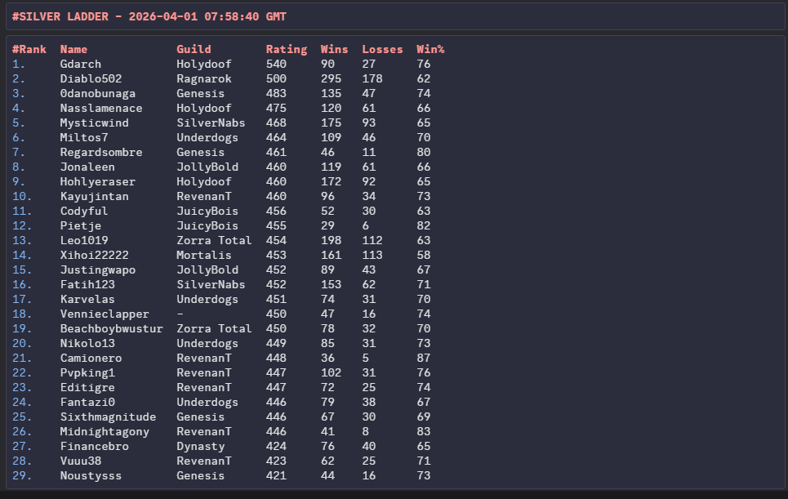788x499 pixels.
Task: Click win percent 87 for Camionero
Action: coord(423,358)
